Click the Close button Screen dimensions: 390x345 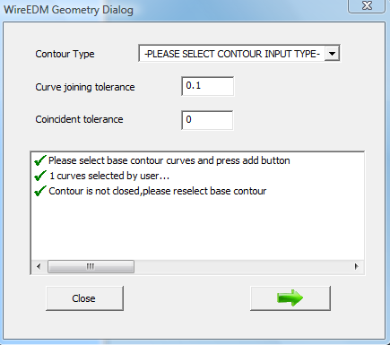click(x=84, y=298)
